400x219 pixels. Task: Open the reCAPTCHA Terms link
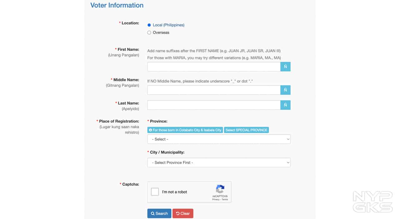(225, 200)
